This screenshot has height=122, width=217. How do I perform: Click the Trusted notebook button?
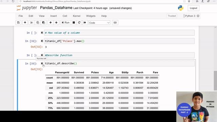pyautogui.click(x=172, y=16)
